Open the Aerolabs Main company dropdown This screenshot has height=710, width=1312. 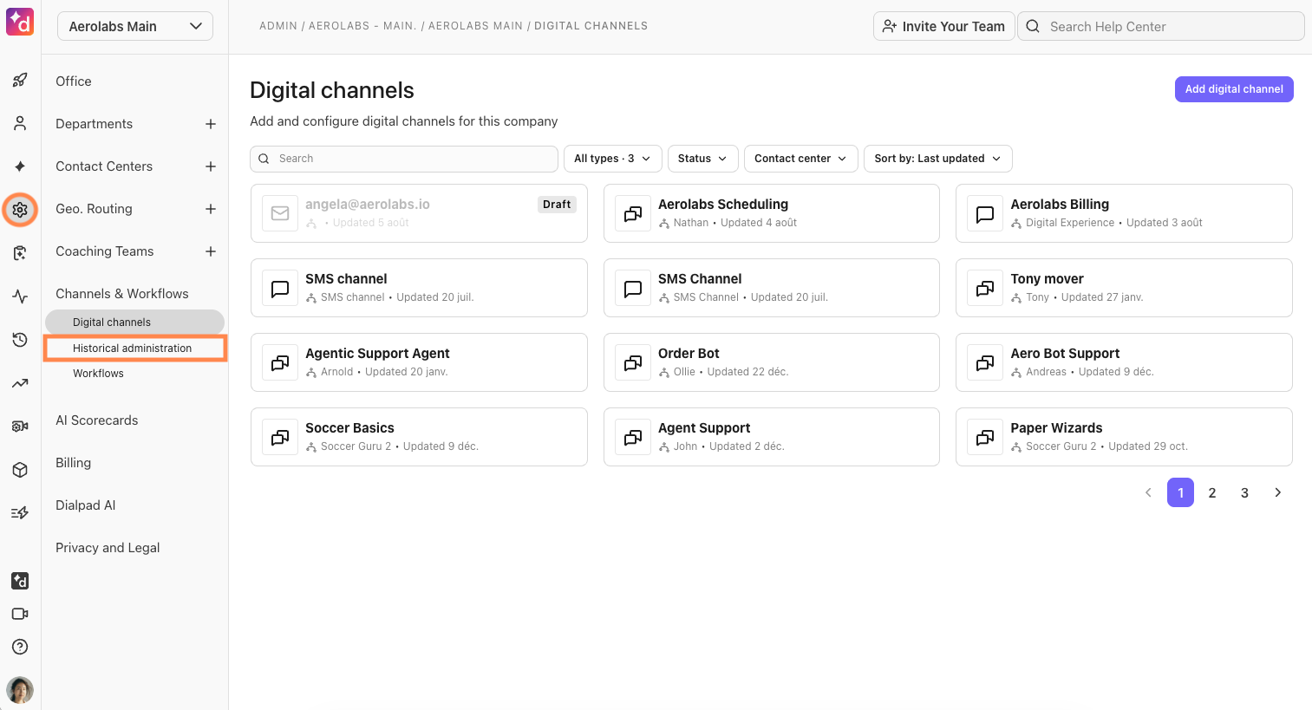[135, 27]
